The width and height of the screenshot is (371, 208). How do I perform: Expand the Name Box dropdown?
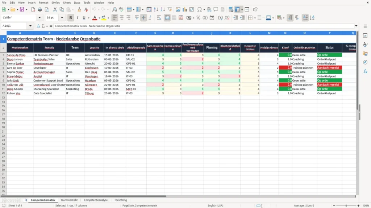(30, 26)
